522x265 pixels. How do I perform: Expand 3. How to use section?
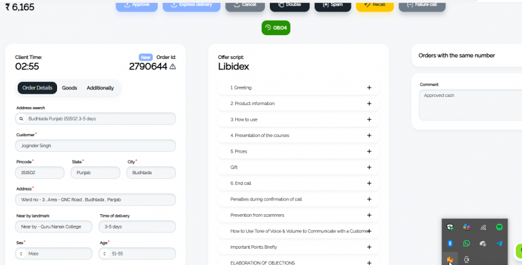[x=298, y=119]
